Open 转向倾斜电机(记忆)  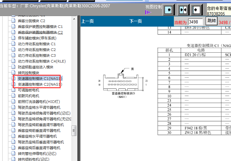(x=33, y=159)
